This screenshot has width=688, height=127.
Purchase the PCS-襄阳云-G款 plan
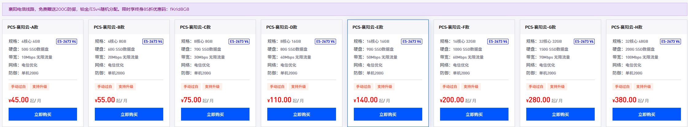pyautogui.click(x=560, y=114)
